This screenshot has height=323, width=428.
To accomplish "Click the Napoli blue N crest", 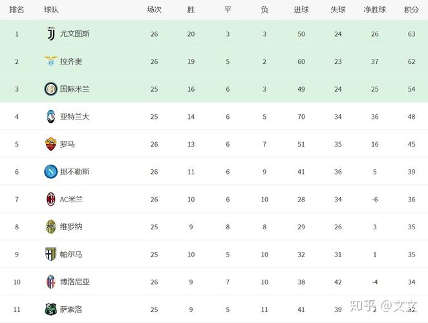I will (x=51, y=172).
